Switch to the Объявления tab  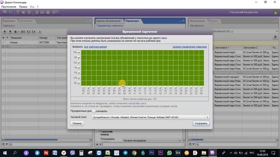[x=197, y=21]
